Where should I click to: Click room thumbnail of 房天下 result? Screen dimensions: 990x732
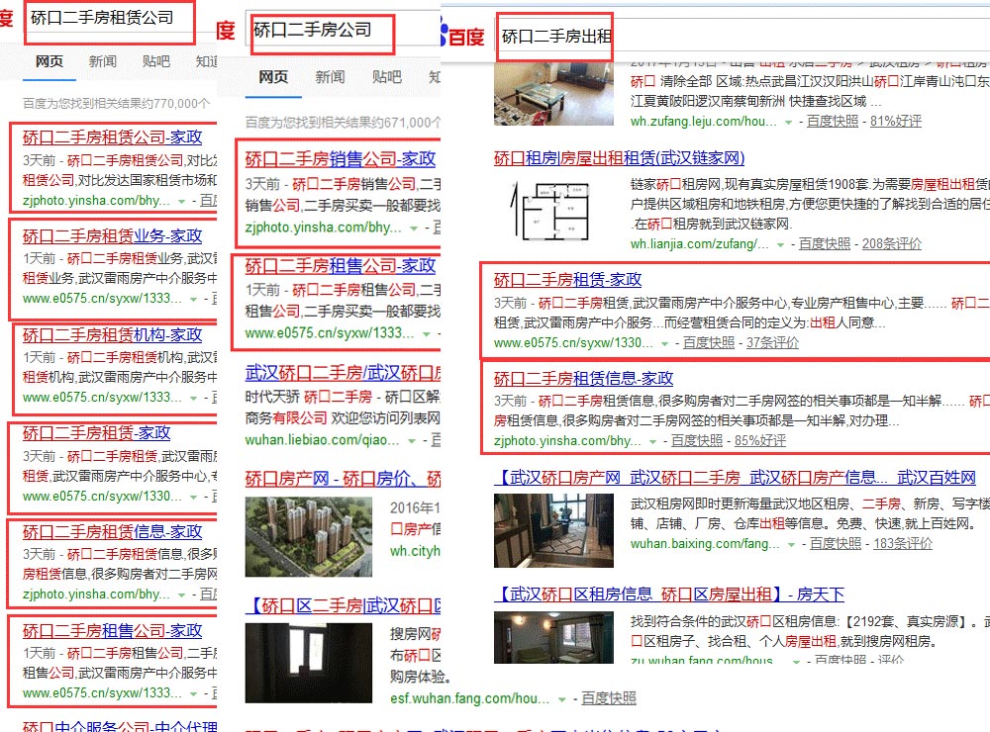point(553,637)
